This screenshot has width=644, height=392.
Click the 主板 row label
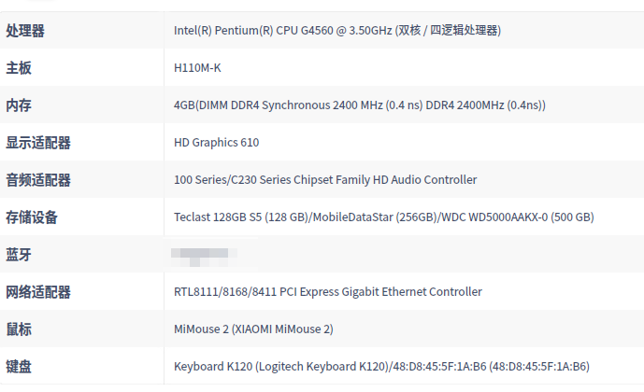pyautogui.click(x=19, y=68)
